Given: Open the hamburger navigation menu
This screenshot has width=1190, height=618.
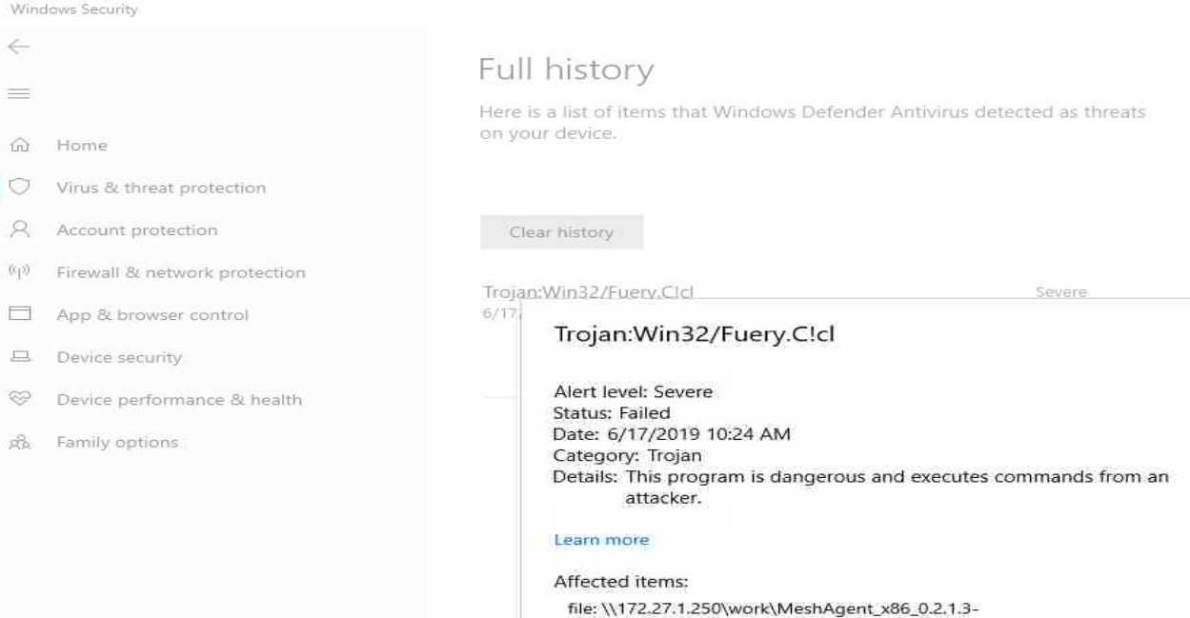Looking at the screenshot, I should [19, 93].
